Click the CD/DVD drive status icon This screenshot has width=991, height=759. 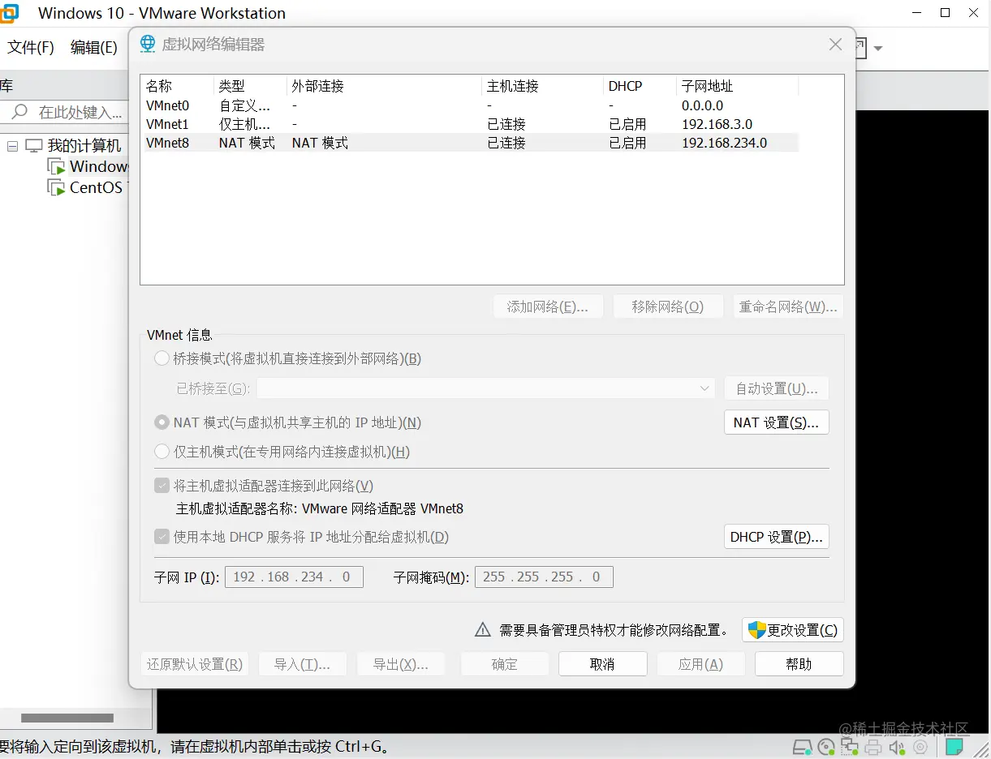826,747
